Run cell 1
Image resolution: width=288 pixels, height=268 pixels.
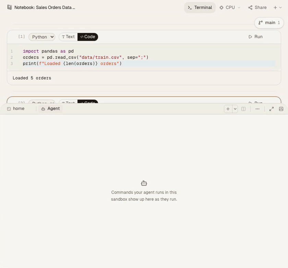255,37
